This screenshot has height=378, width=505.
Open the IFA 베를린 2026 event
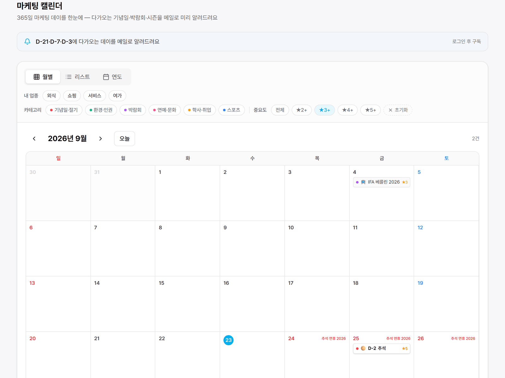click(382, 182)
